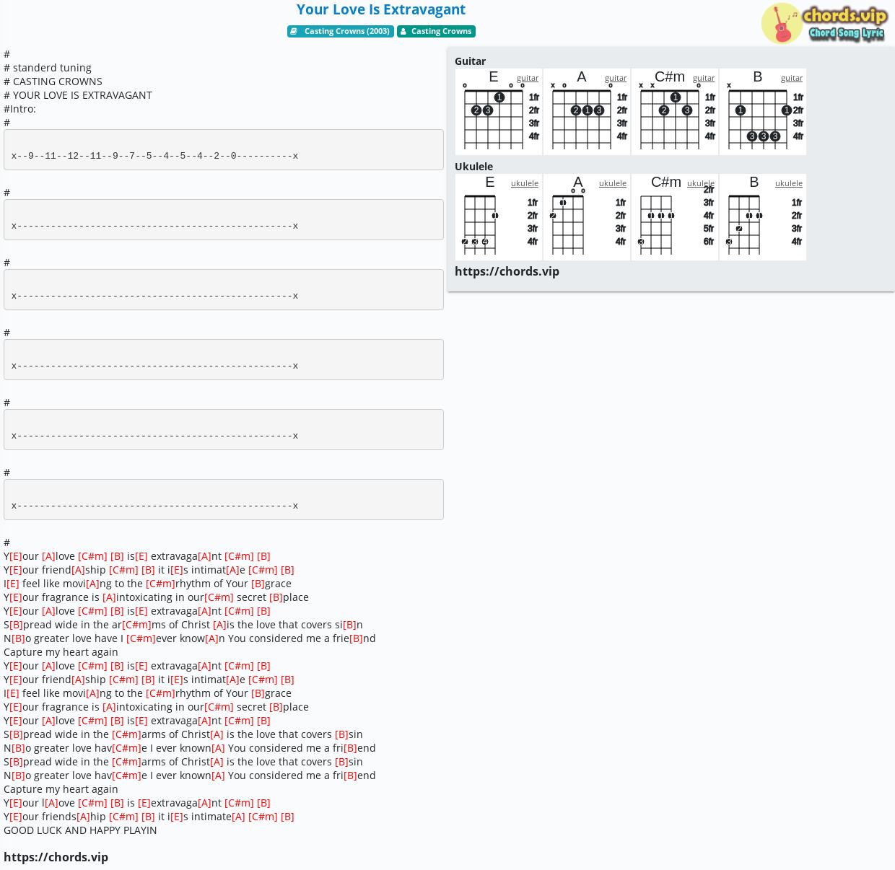The image size is (895, 870).
Task: Click the Guitar section heading
Action: click(470, 61)
